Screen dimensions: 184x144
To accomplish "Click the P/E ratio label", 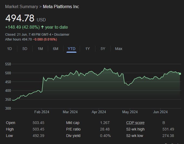I will click(73, 129).
